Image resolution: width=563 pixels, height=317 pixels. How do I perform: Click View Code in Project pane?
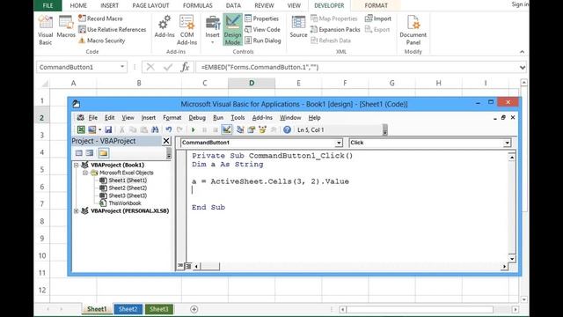click(x=78, y=153)
